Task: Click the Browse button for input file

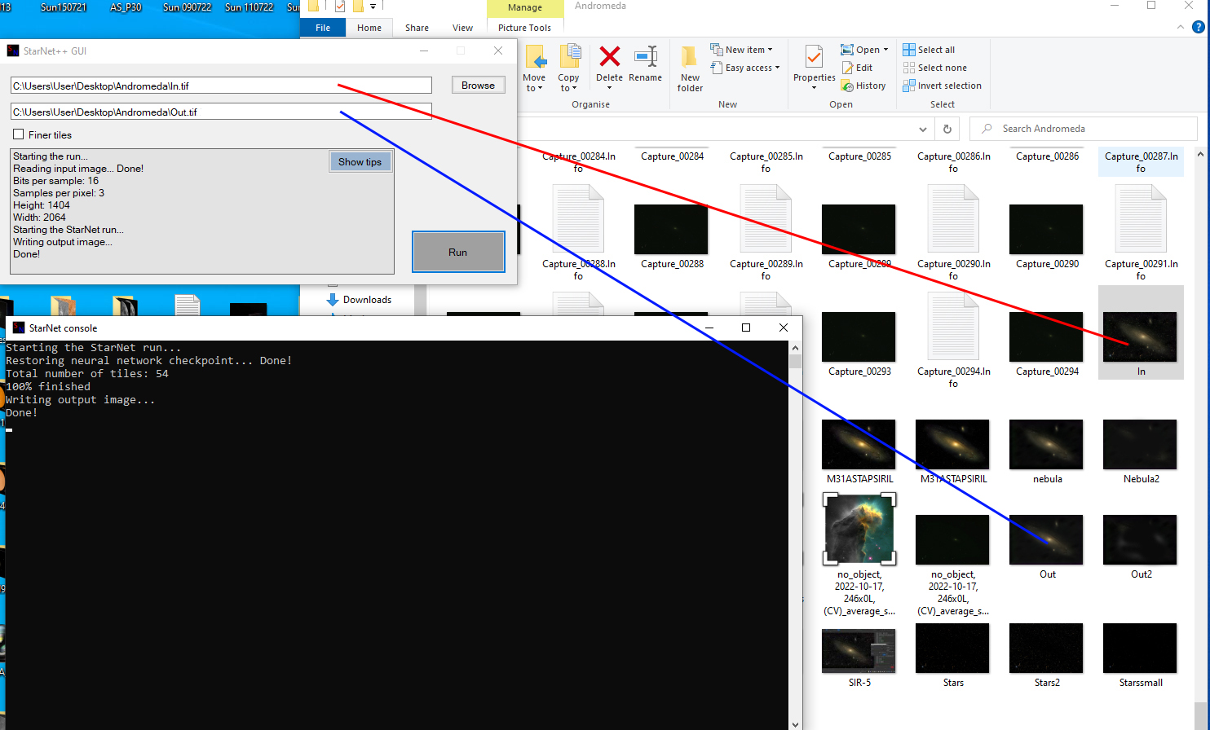Action: tap(478, 85)
